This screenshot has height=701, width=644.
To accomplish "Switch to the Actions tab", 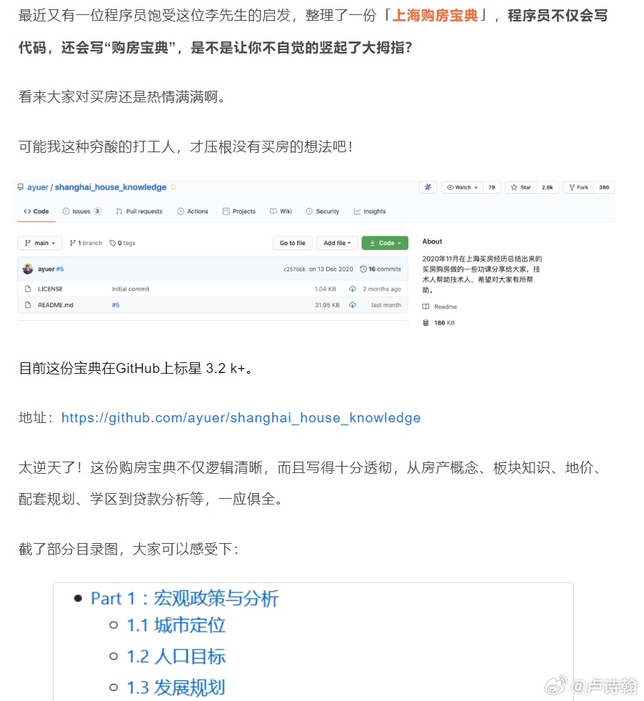I will coord(193,212).
